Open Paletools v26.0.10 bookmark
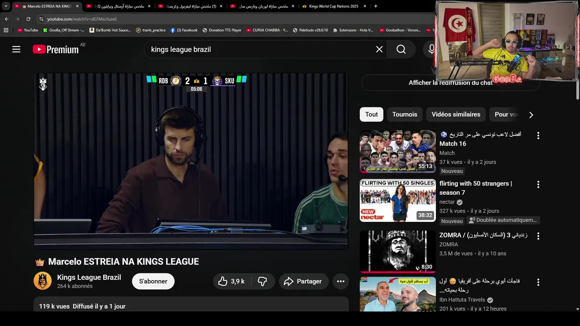Image resolution: width=580 pixels, height=326 pixels. pyautogui.click(x=310, y=30)
